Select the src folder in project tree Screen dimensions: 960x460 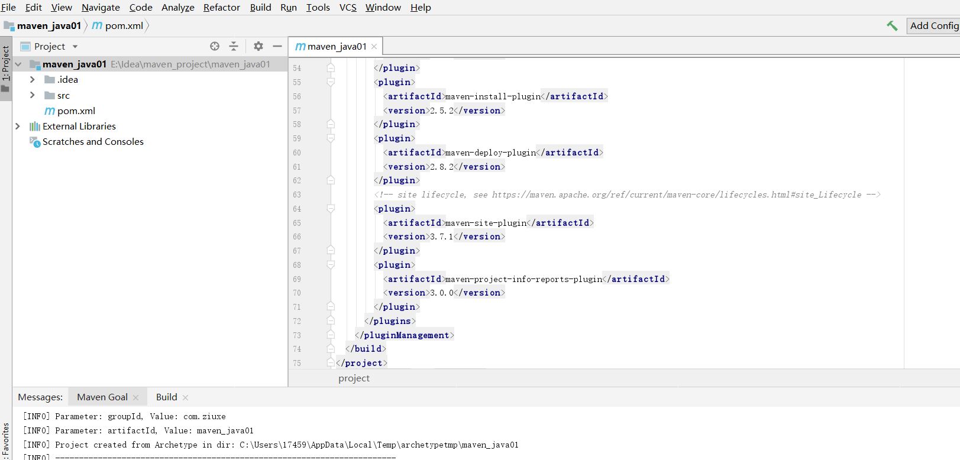57,95
